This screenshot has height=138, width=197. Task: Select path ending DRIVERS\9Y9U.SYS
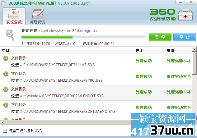point(63,80)
